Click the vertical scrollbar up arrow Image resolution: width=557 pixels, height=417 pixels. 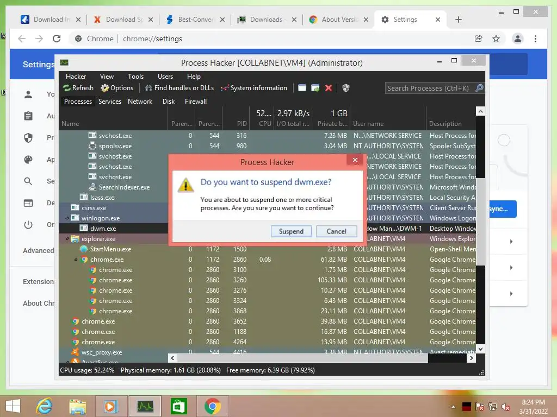[480, 111]
